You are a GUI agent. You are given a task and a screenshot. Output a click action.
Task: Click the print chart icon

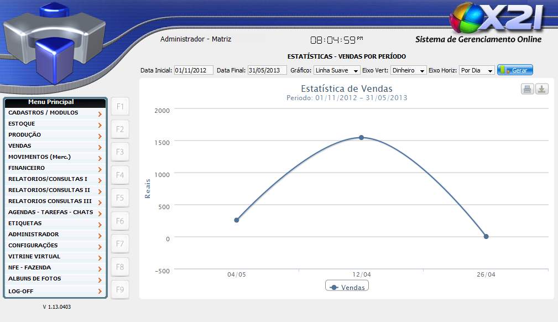(527, 89)
